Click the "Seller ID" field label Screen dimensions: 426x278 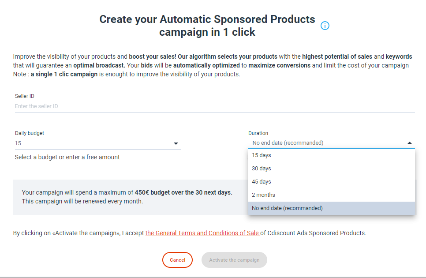25,96
